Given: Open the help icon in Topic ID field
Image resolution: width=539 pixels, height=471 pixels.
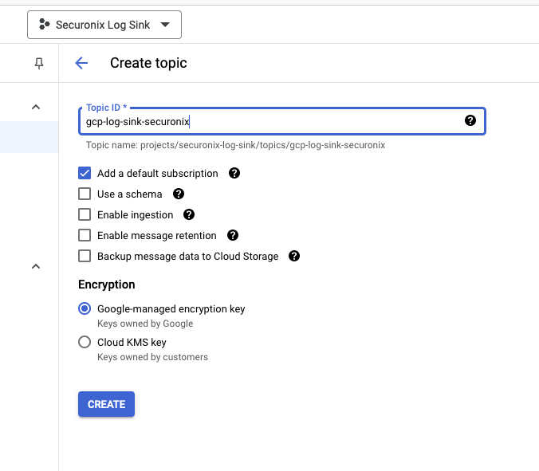Looking at the screenshot, I should click(470, 121).
